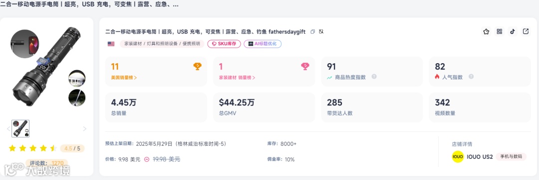
Task: Click the TikTok logo icon
Action: pos(513,31)
